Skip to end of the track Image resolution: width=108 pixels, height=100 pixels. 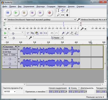click(x=40, y=13)
